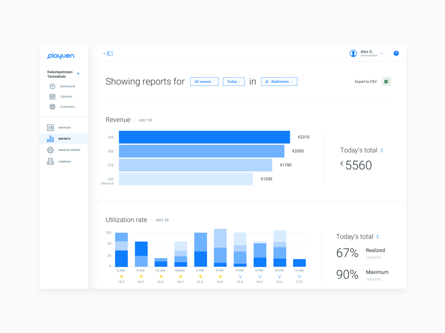Viewport: 445px width, 333px height.
Task: Collapse the sidebar panel toggle
Action: [108, 54]
